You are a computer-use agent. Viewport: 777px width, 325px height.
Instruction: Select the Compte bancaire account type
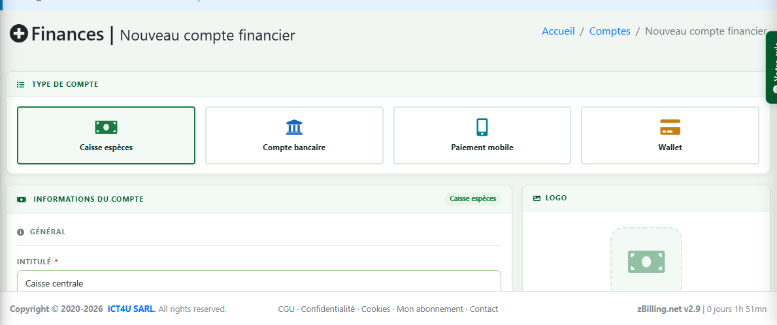(294, 135)
